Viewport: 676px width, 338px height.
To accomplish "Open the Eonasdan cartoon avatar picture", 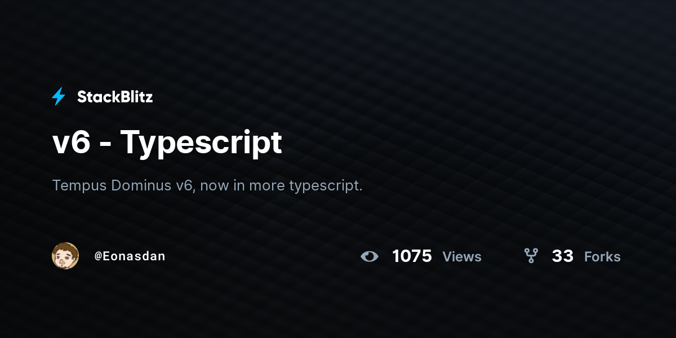I will [65, 256].
